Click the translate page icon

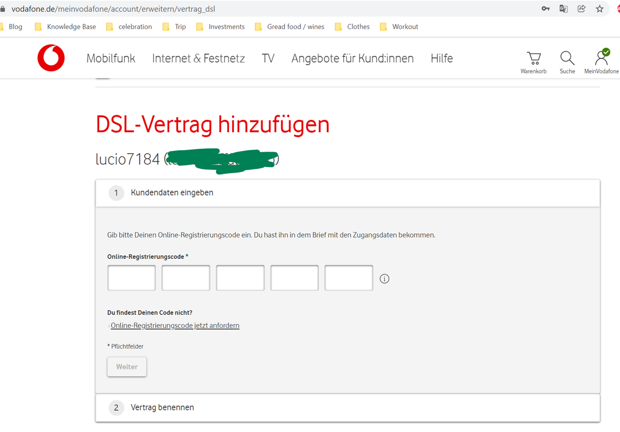564,9
